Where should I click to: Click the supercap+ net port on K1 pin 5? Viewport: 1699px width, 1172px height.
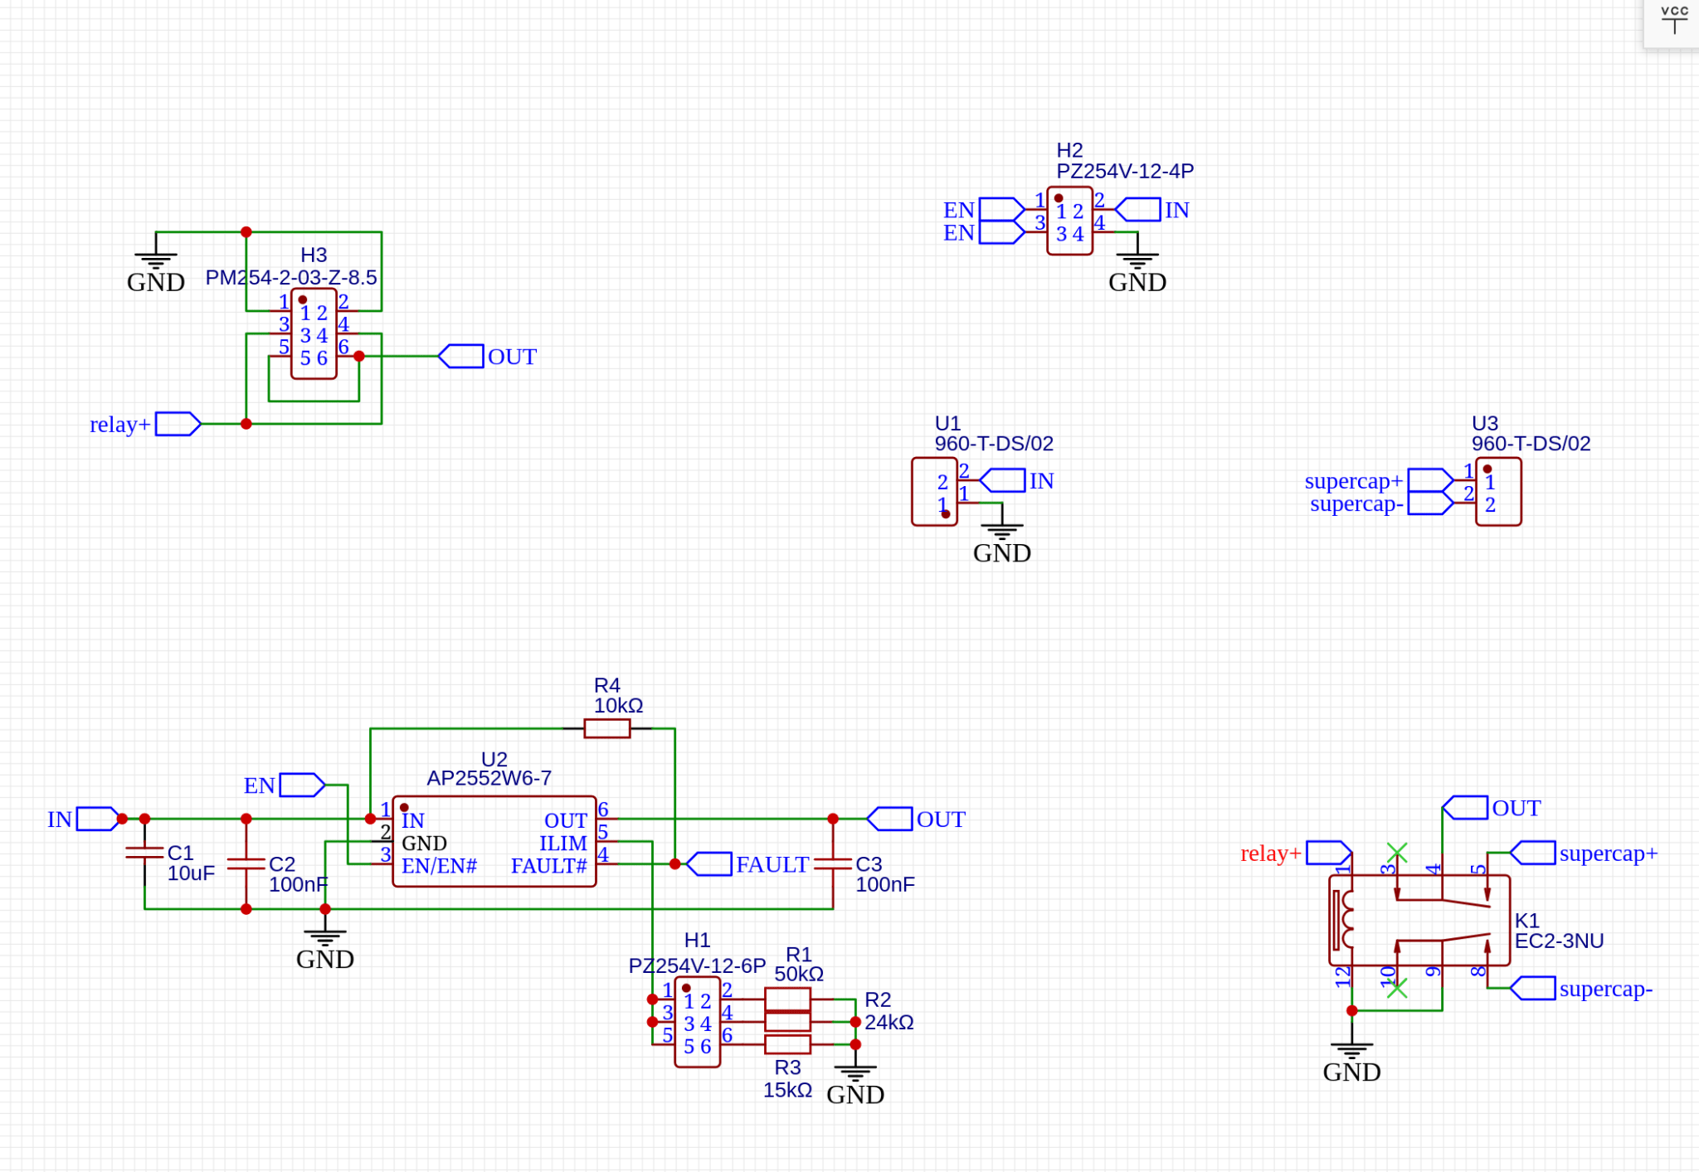click(x=1532, y=853)
